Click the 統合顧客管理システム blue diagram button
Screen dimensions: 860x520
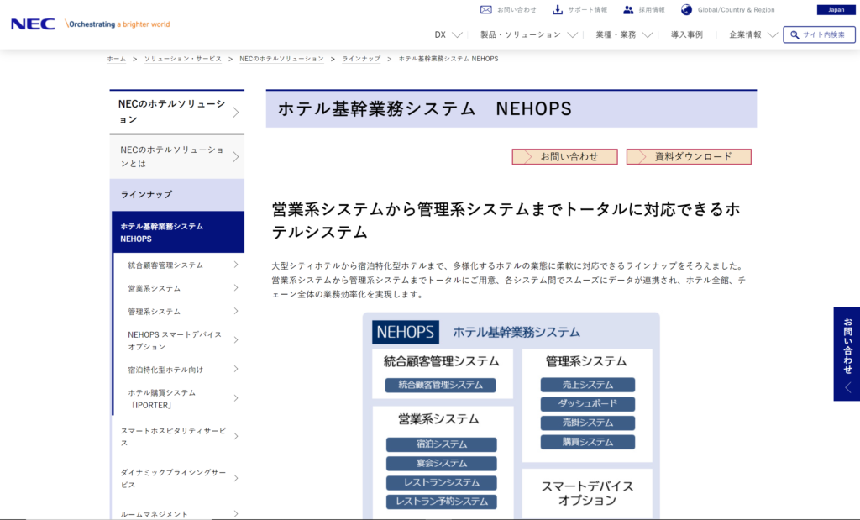440,385
